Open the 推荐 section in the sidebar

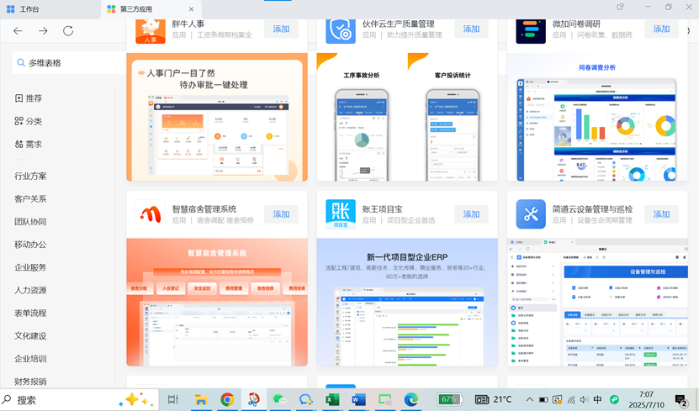click(28, 98)
